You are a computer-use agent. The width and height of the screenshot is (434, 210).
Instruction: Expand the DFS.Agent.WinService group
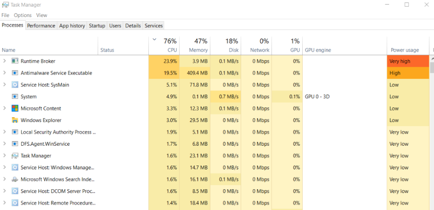tap(4, 144)
